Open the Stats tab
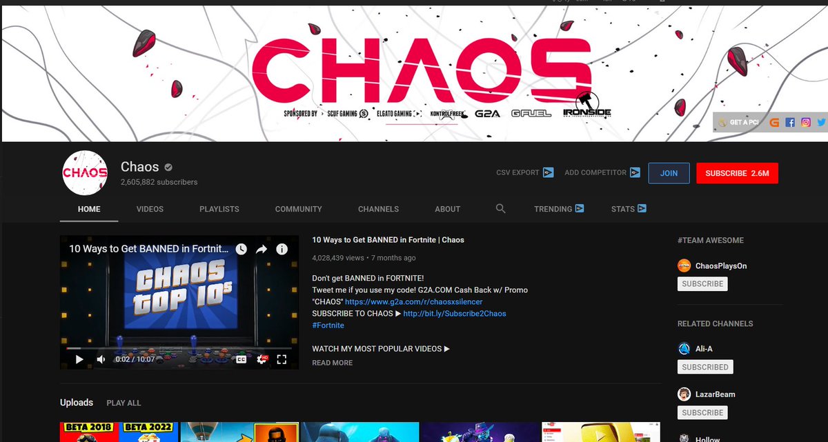Viewport: 828px width, 442px height. point(622,209)
